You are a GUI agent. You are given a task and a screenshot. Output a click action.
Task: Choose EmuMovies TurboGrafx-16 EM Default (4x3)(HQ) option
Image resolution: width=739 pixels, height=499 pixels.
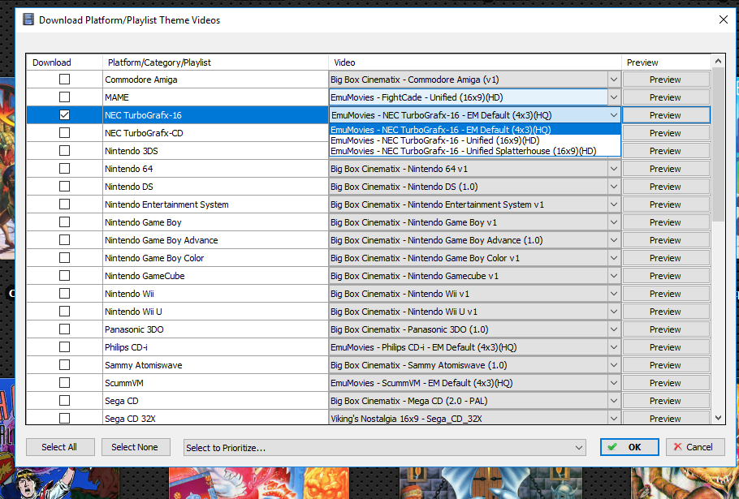tap(475, 130)
